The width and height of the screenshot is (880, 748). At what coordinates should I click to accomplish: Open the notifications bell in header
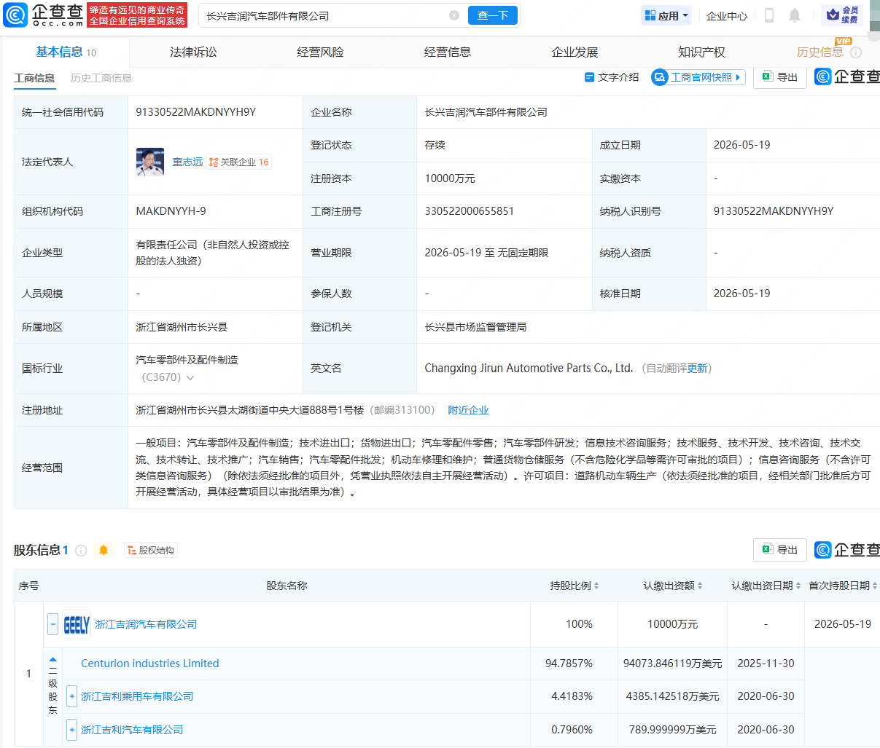795,15
